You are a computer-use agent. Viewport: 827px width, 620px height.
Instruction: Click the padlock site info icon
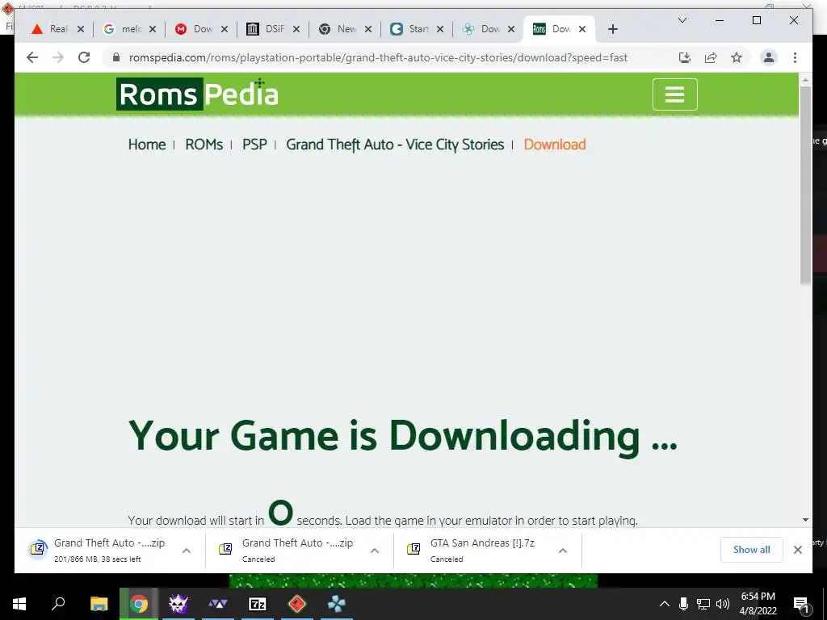click(x=116, y=57)
